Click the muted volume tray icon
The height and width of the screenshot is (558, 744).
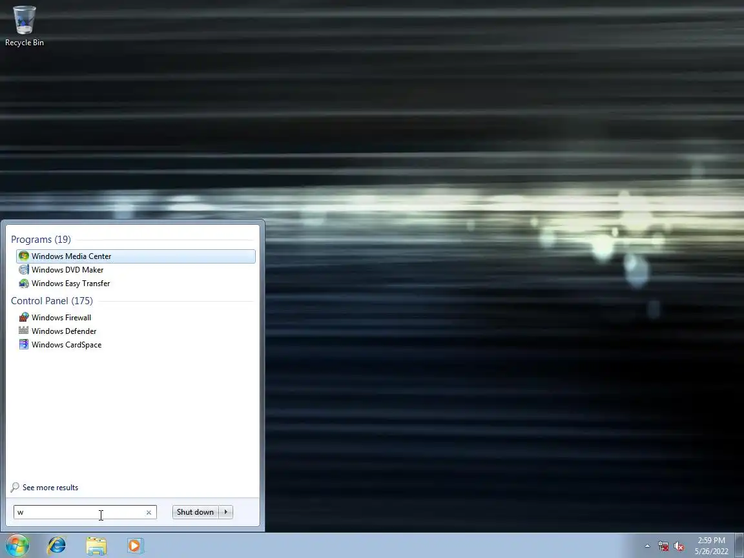pos(679,546)
